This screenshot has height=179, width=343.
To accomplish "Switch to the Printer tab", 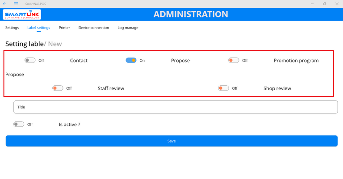I will point(64,28).
